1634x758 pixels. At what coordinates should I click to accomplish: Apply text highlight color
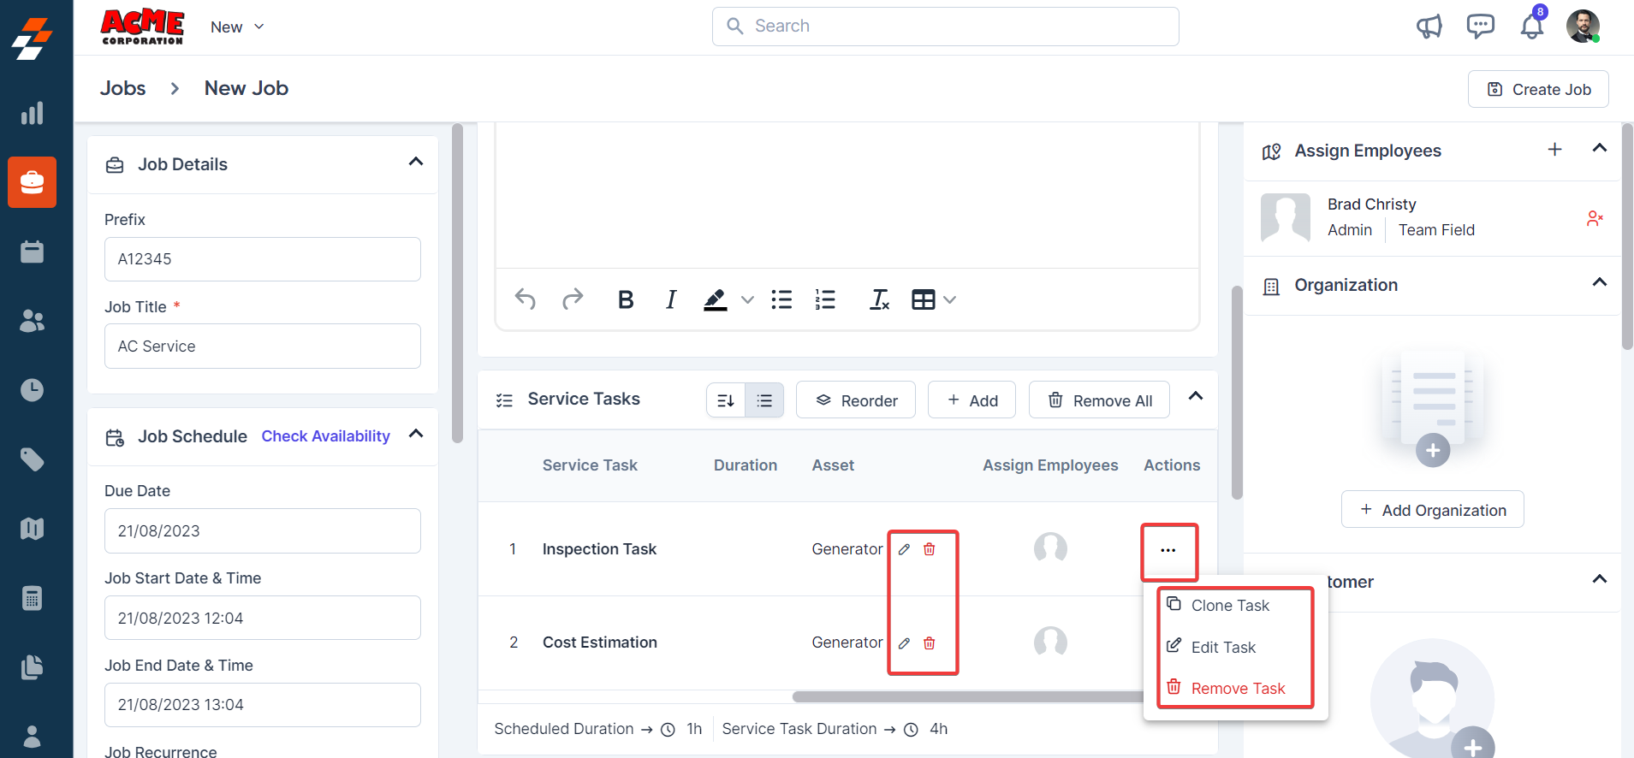(x=715, y=299)
